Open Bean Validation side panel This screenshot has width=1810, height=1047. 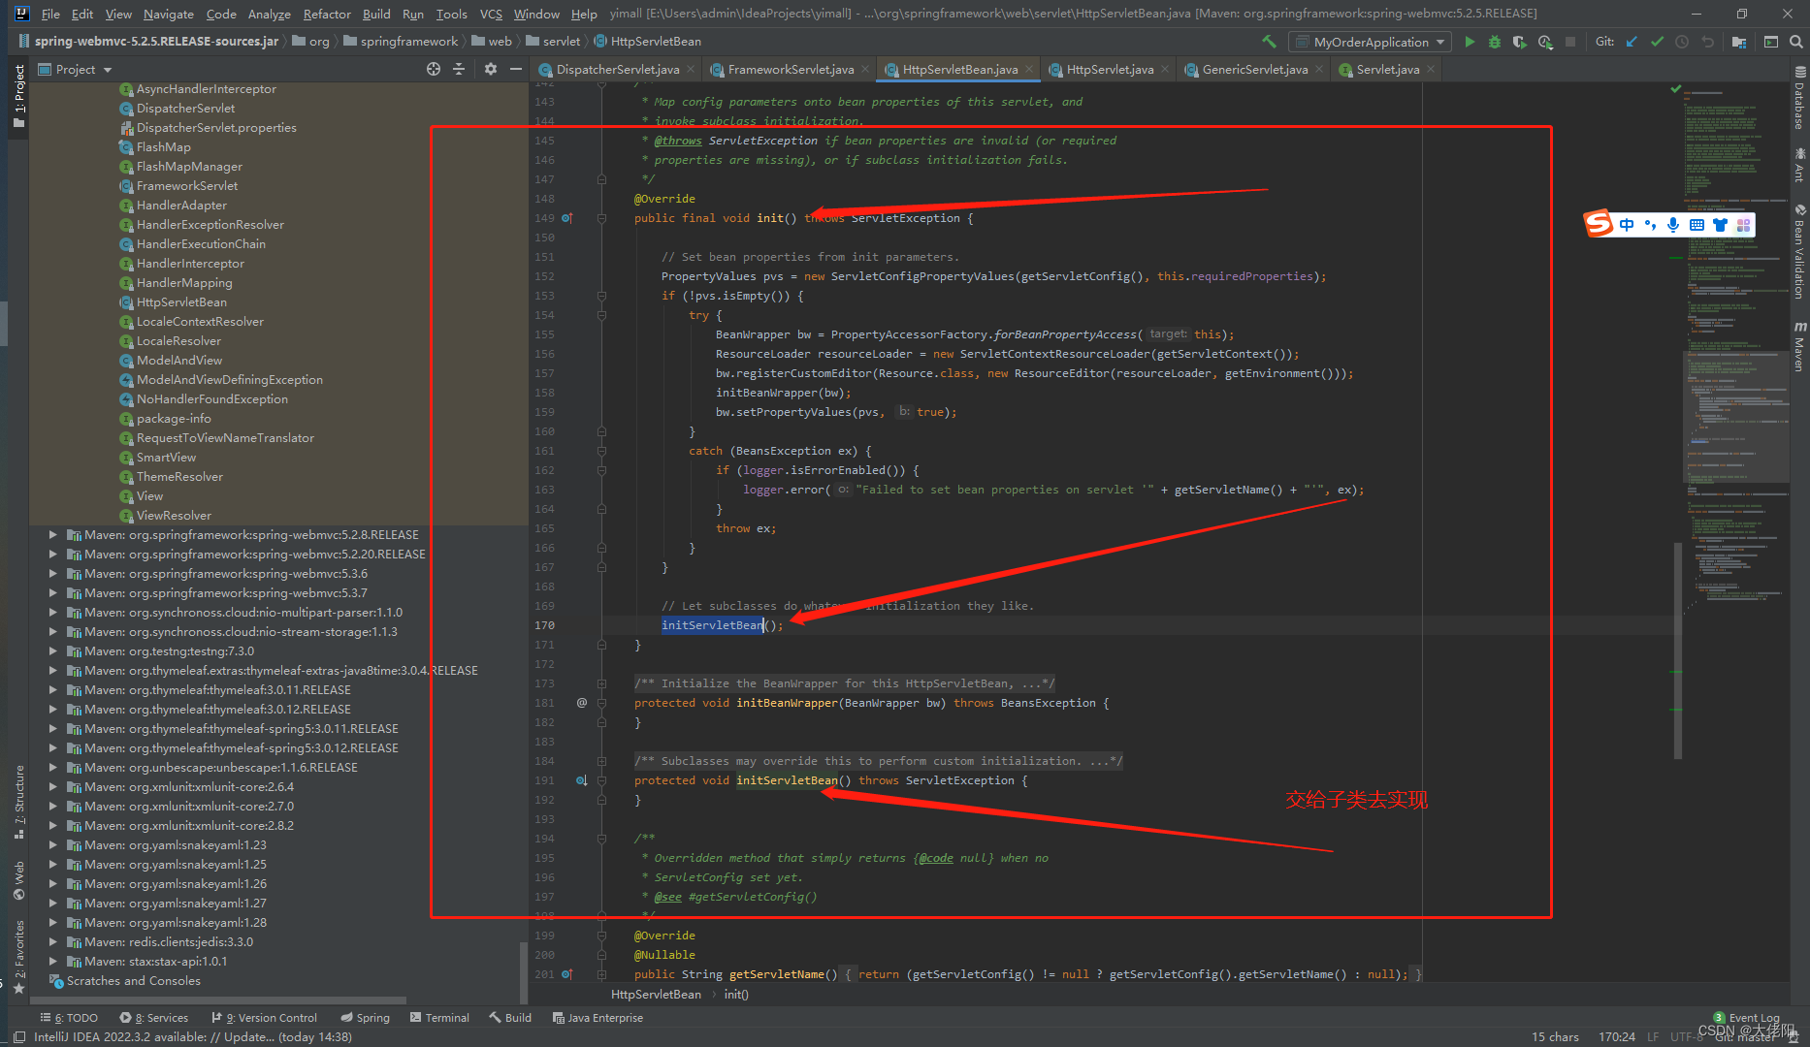(1799, 251)
